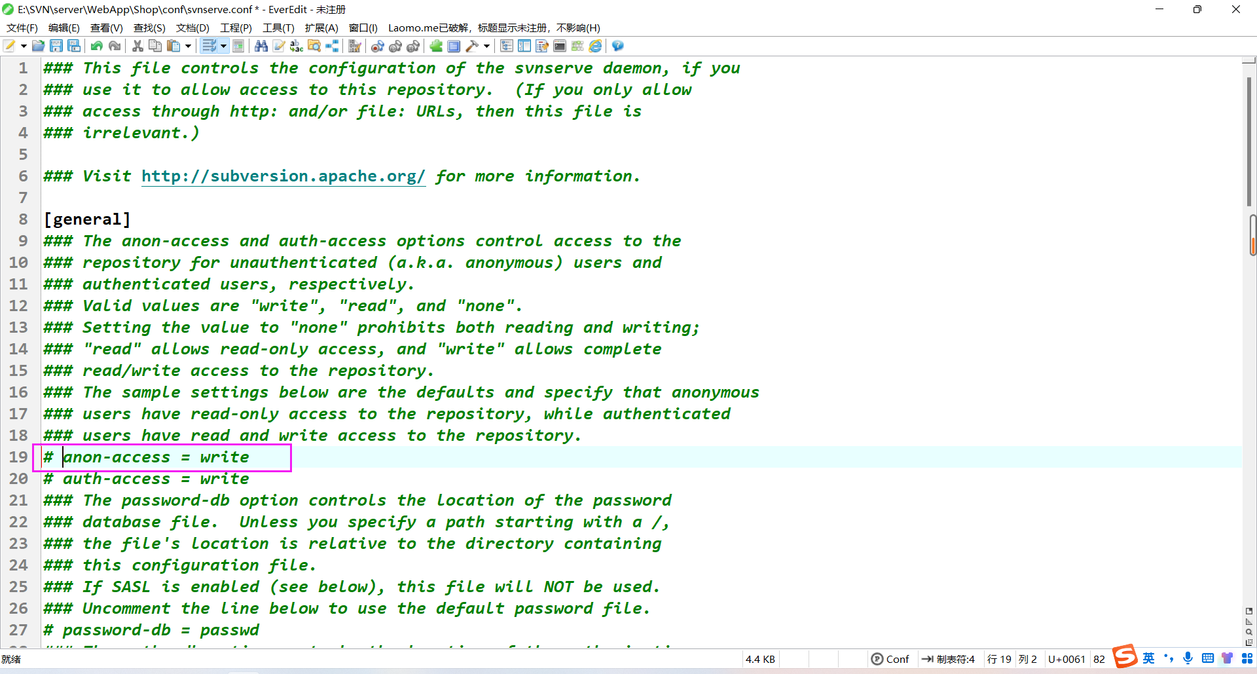Open the green plugin puzzle icon
The width and height of the screenshot is (1257, 674).
pyautogui.click(x=436, y=46)
